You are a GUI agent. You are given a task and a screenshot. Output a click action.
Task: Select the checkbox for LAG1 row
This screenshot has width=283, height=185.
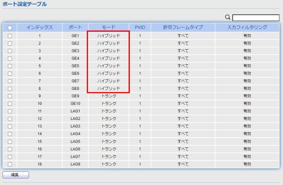point(10,111)
